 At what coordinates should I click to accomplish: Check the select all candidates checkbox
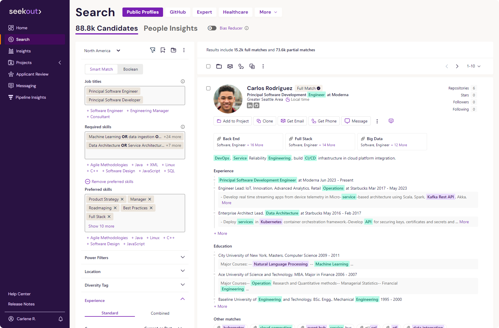pos(208,66)
